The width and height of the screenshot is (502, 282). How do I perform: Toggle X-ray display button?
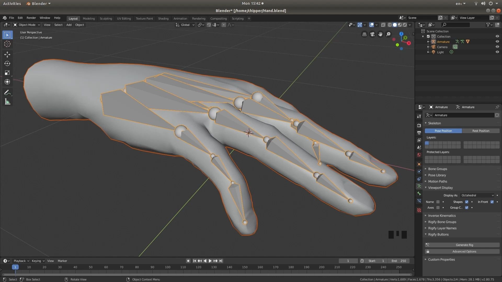click(x=383, y=25)
